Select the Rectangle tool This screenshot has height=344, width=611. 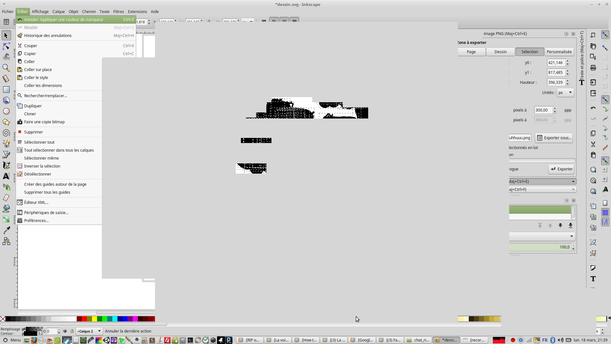tap(6, 90)
